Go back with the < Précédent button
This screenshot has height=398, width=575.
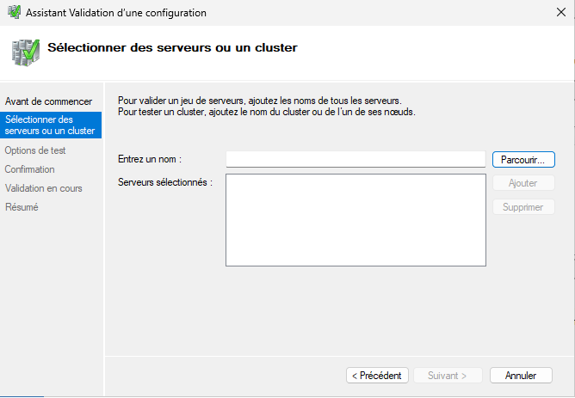(376, 376)
